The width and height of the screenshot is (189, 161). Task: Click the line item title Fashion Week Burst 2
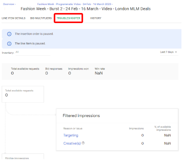click(x=86, y=9)
